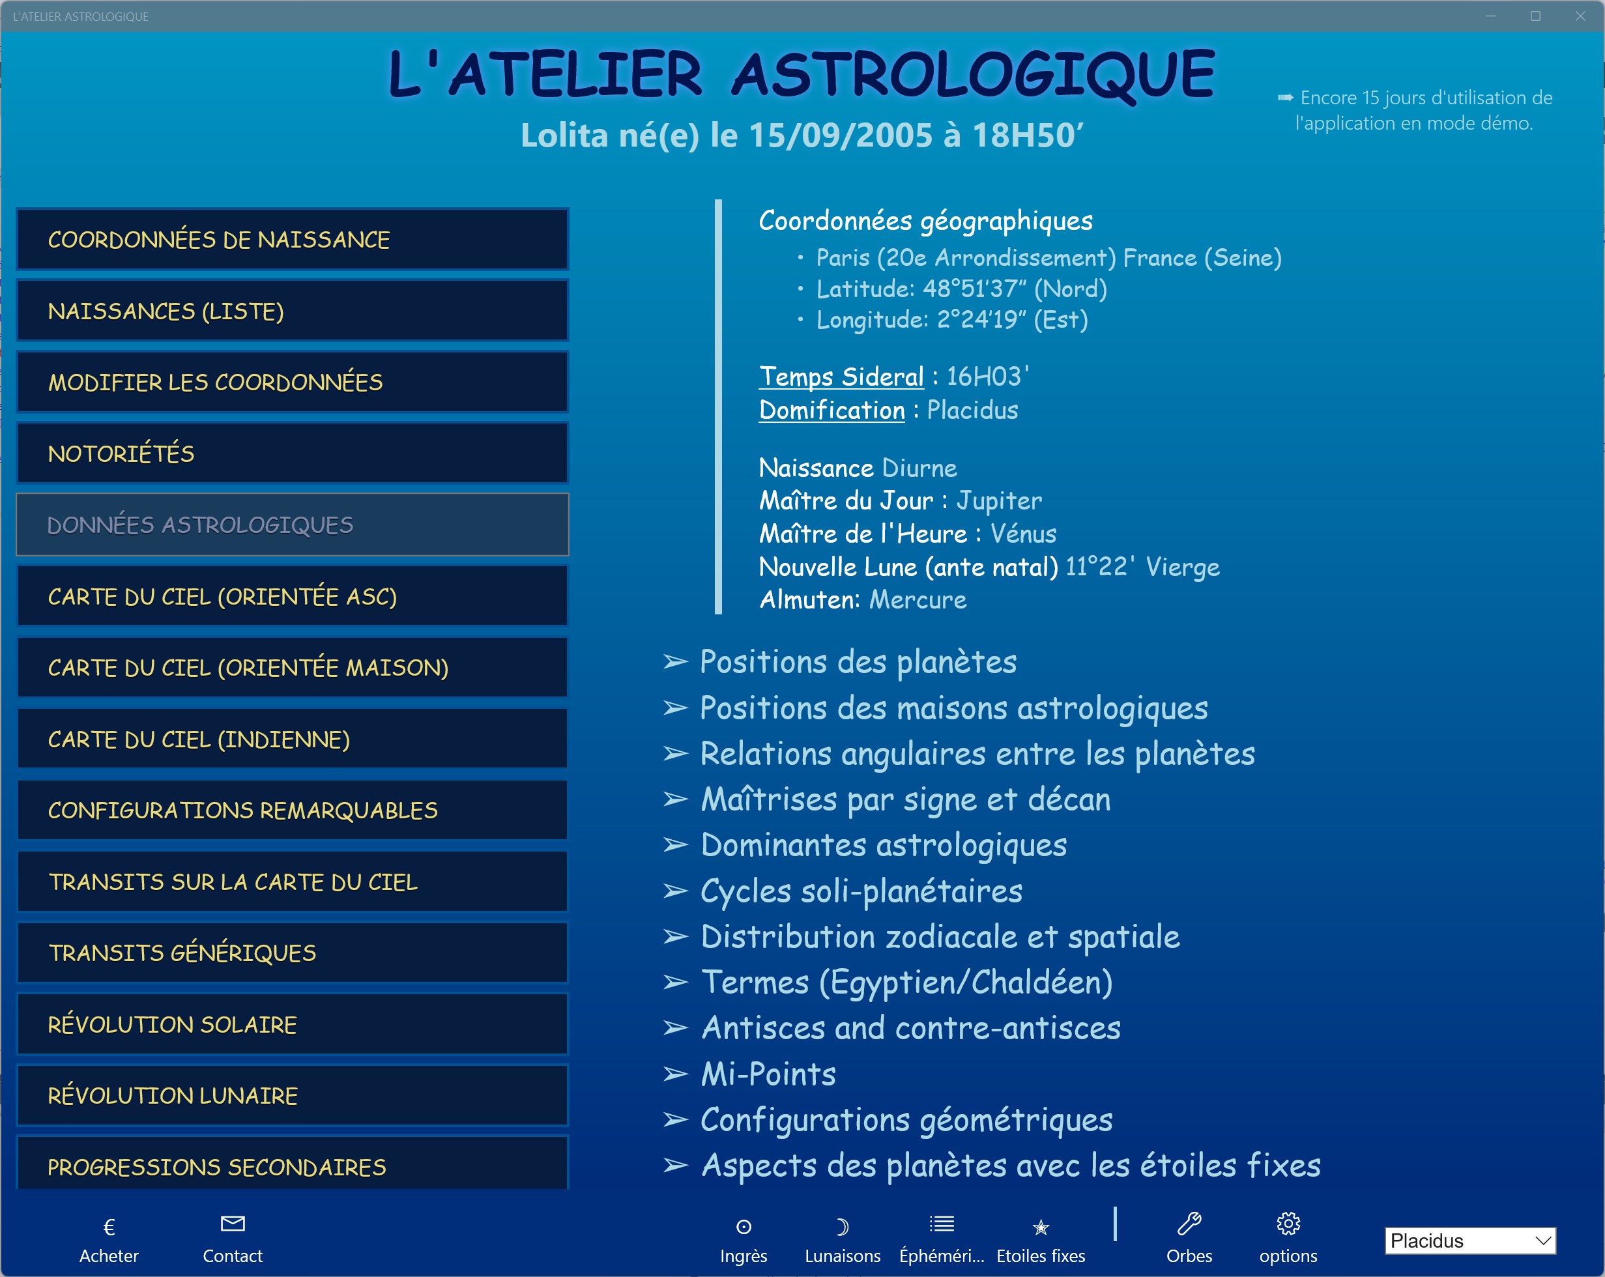Expand Positions des planètes section
The image size is (1605, 1277).
[858, 661]
